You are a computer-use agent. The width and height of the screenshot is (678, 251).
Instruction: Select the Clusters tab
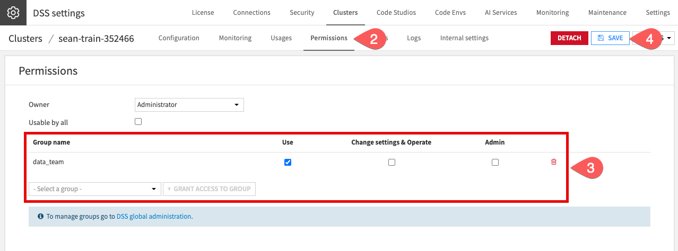click(x=345, y=13)
